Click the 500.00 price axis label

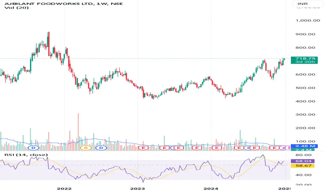click(x=305, y=88)
